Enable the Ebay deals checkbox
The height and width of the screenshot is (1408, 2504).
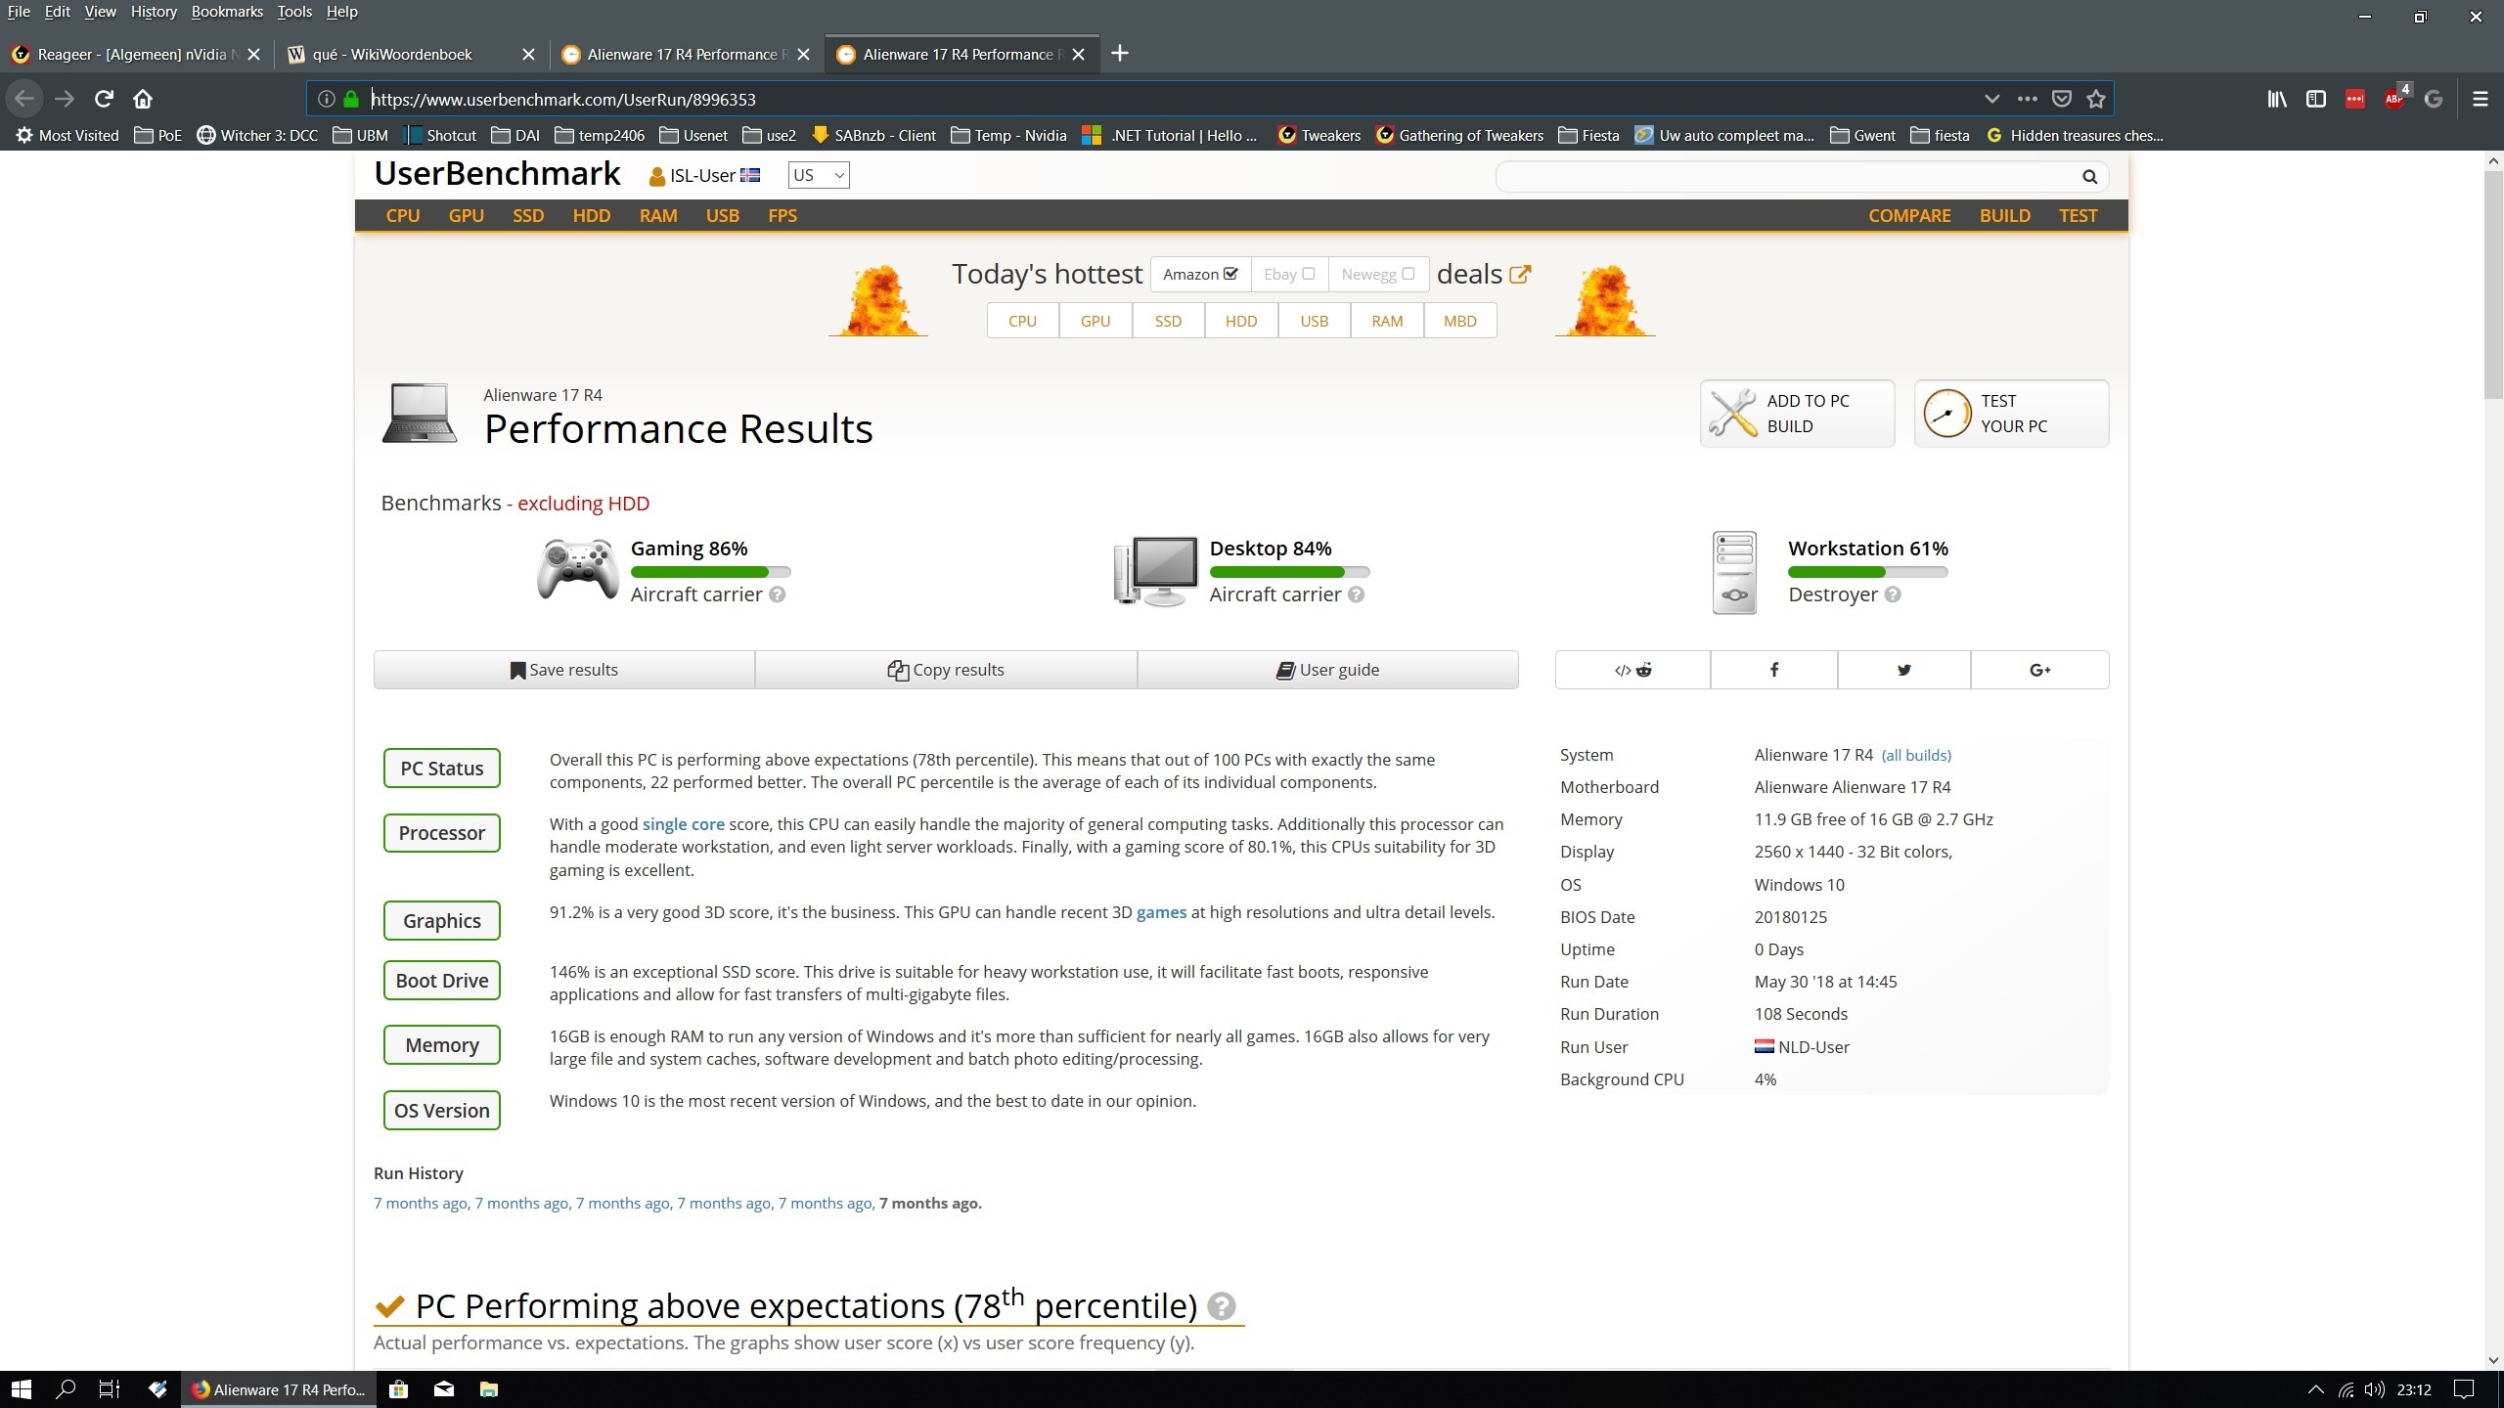click(1308, 274)
